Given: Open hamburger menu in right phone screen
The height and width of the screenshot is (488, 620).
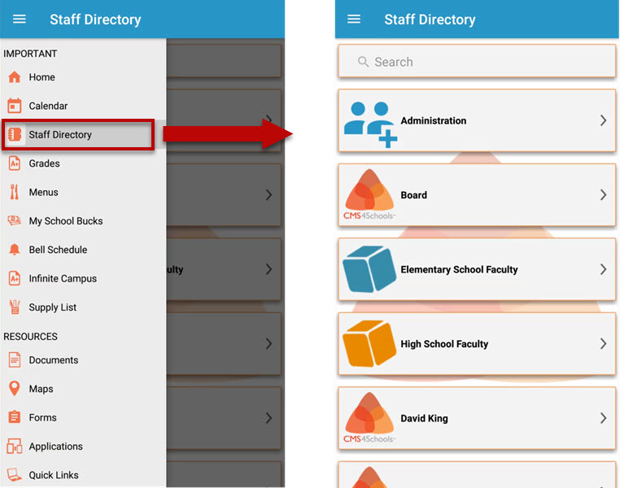Looking at the screenshot, I should (x=353, y=19).
